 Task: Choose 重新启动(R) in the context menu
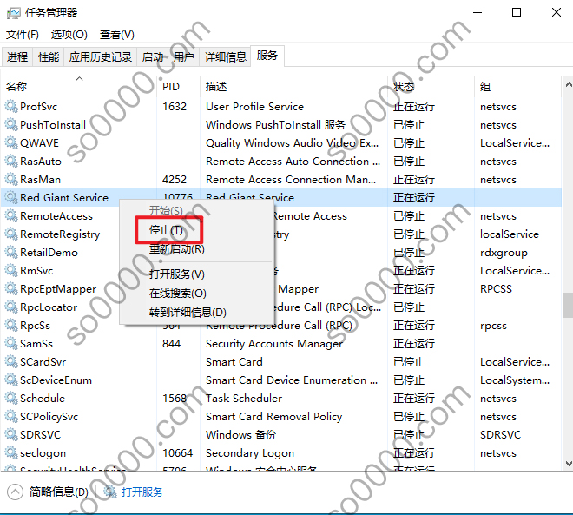(177, 249)
